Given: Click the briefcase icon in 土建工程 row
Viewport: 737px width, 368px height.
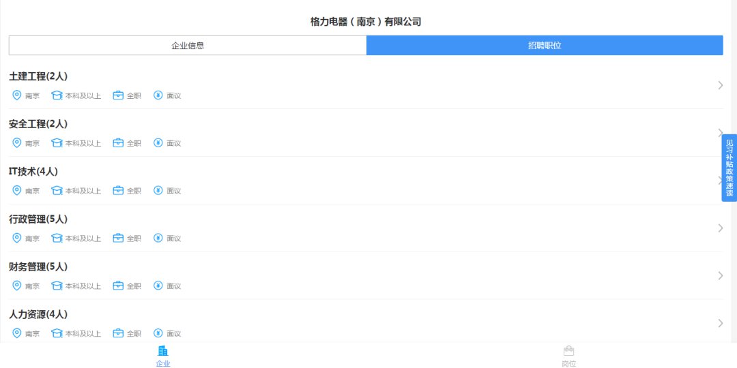Looking at the screenshot, I should click(118, 95).
